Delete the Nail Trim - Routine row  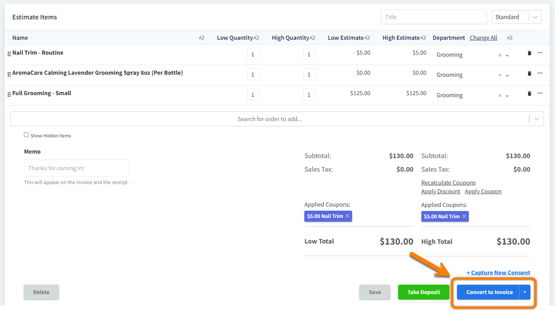529,53
